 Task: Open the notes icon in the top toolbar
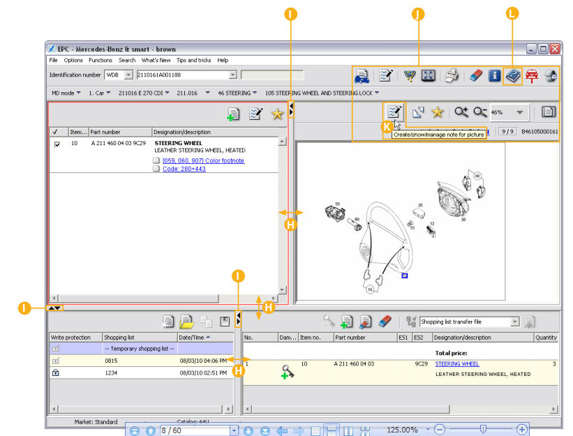386,75
